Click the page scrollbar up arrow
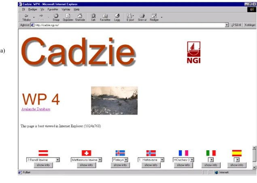This screenshot has width=257, height=183. pyautogui.click(x=254, y=148)
